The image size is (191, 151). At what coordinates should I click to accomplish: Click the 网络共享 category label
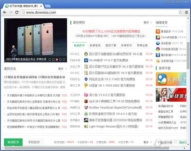point(75,60)
